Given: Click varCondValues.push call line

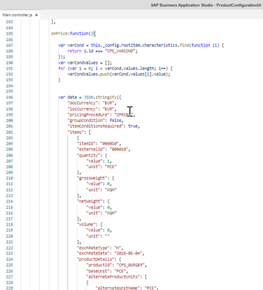Looking at the screenshot, I should tap(118, 74).
